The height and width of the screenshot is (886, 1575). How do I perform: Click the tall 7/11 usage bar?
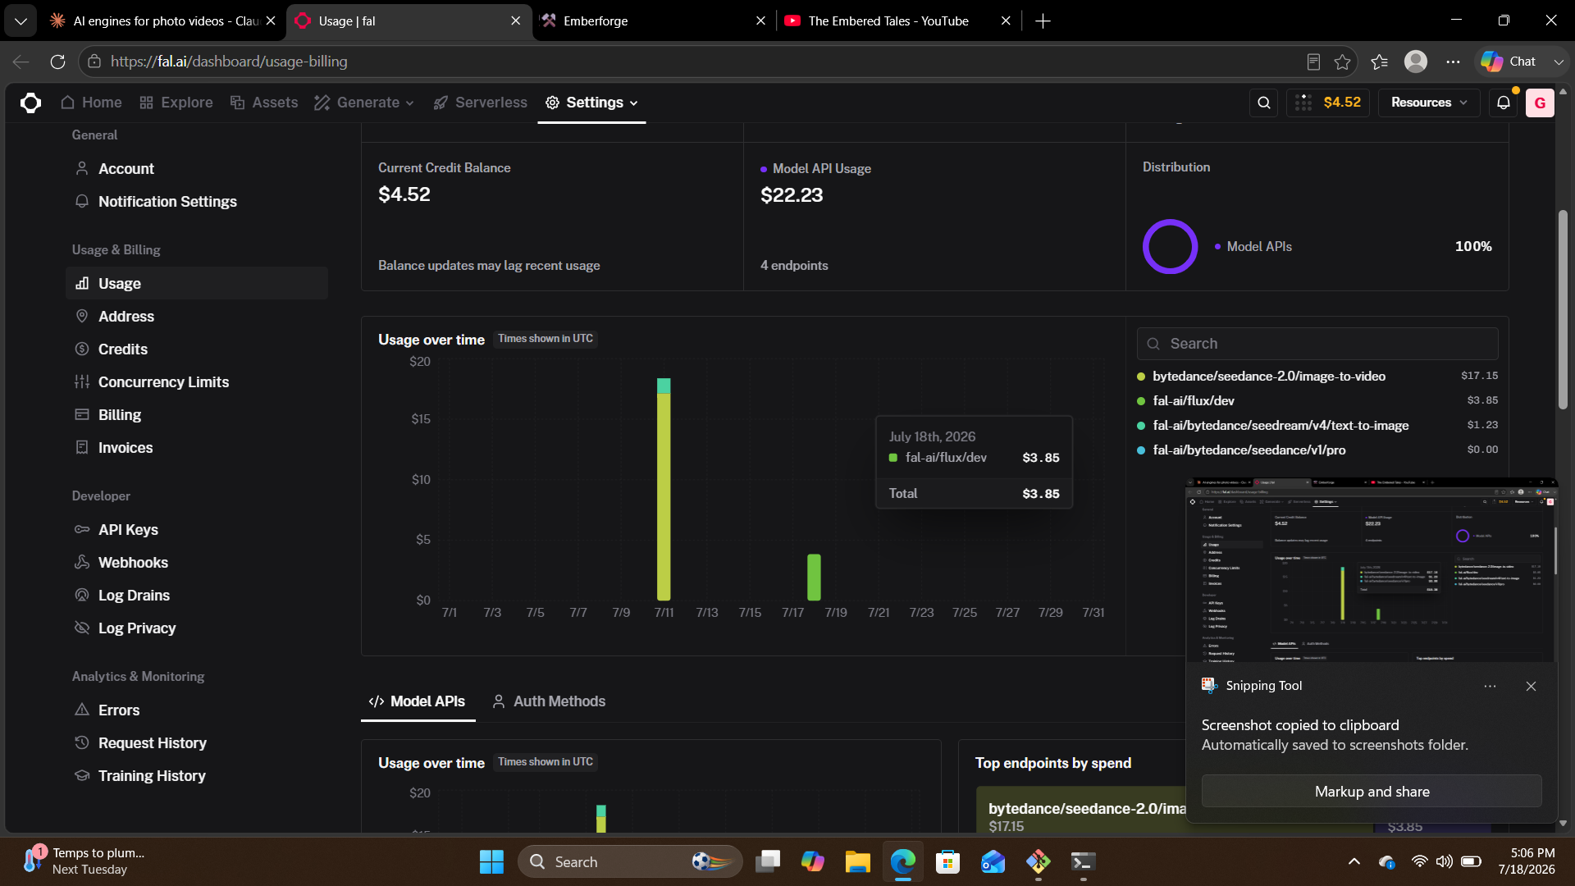coord(664,490)
